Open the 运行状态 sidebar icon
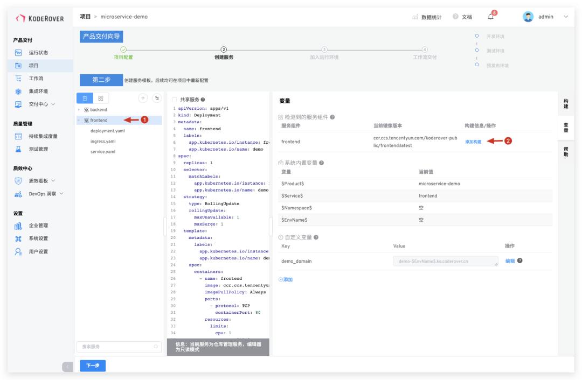 point(18,53)
